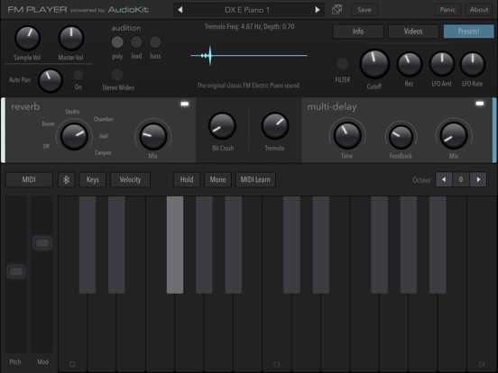Click the octave value 0 field

pos(461,179)
